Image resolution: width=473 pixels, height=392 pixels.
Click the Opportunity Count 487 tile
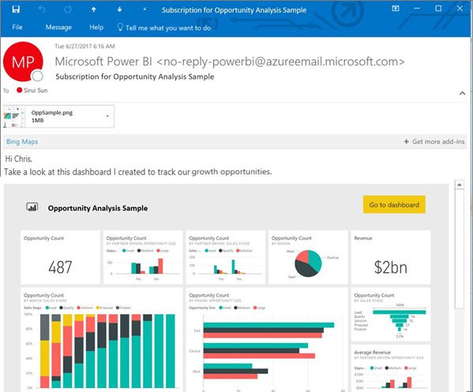pos(60,257)
